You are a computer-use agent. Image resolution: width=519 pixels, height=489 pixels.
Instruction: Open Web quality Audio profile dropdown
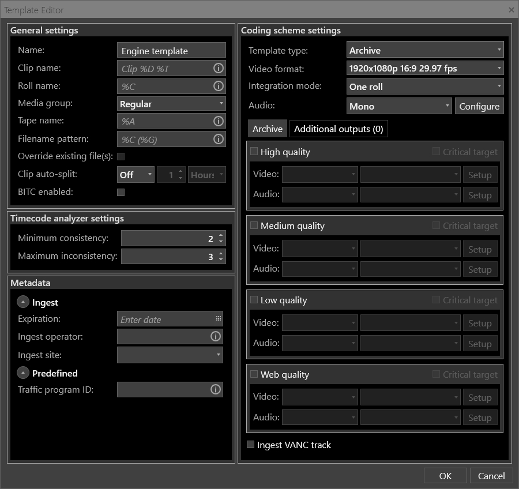410,417
